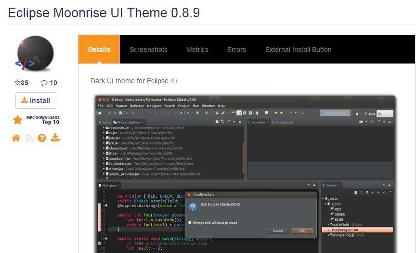Select sunjce_provider.jar in Project Explorer
Screen dimensions: 416x253
coord(153,174)
